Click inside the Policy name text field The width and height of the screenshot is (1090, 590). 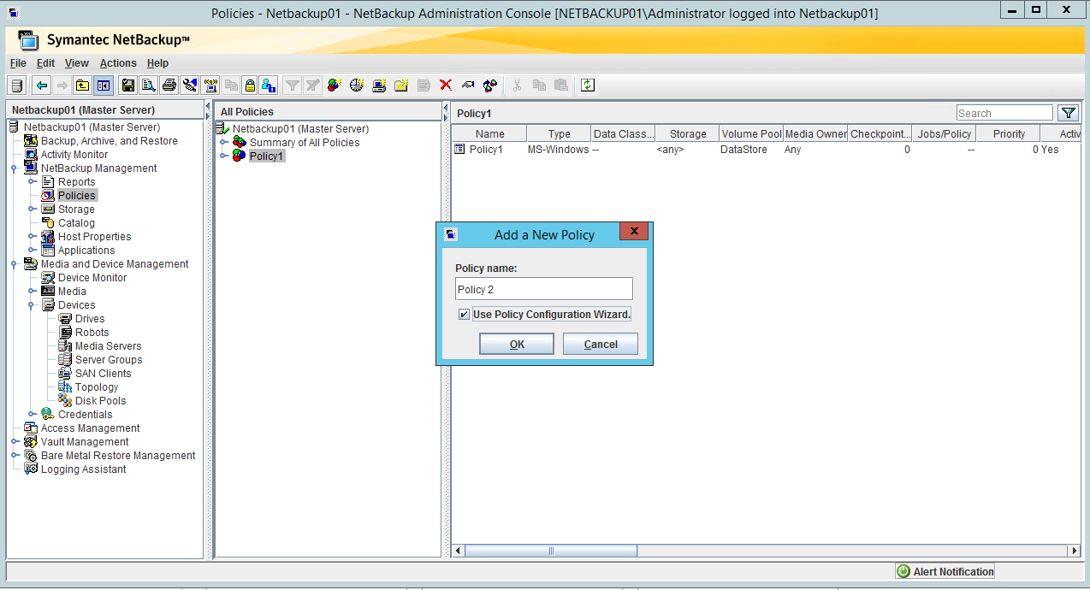[543, 288]
